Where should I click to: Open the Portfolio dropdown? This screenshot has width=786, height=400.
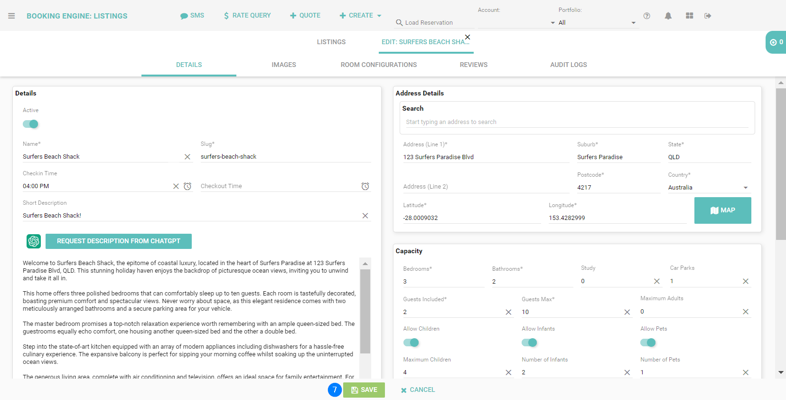point(633,23)
